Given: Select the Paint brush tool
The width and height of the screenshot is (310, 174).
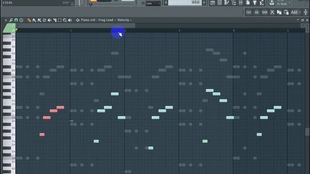Looking at the screenshot, I should 34,20.
